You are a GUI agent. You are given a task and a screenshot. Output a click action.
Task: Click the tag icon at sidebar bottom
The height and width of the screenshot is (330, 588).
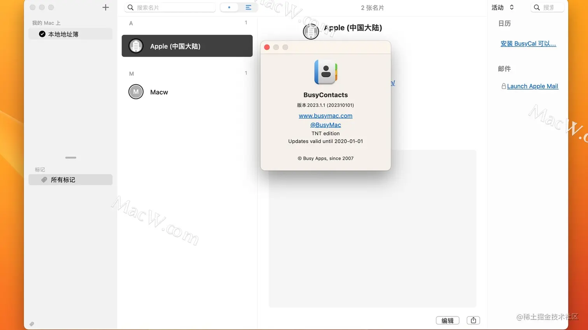click(32, 324)
